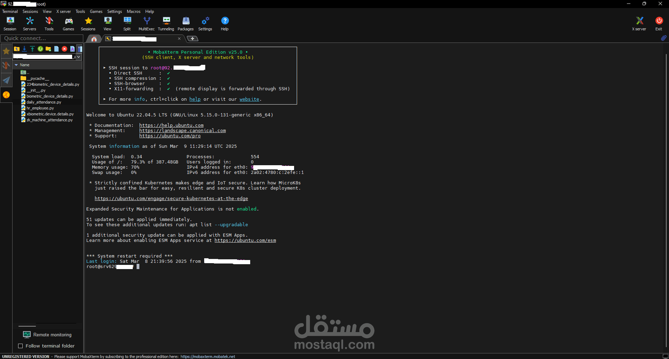Open the Session toolbar button
This screenshot has width=669, height=359.
(10, 24)
